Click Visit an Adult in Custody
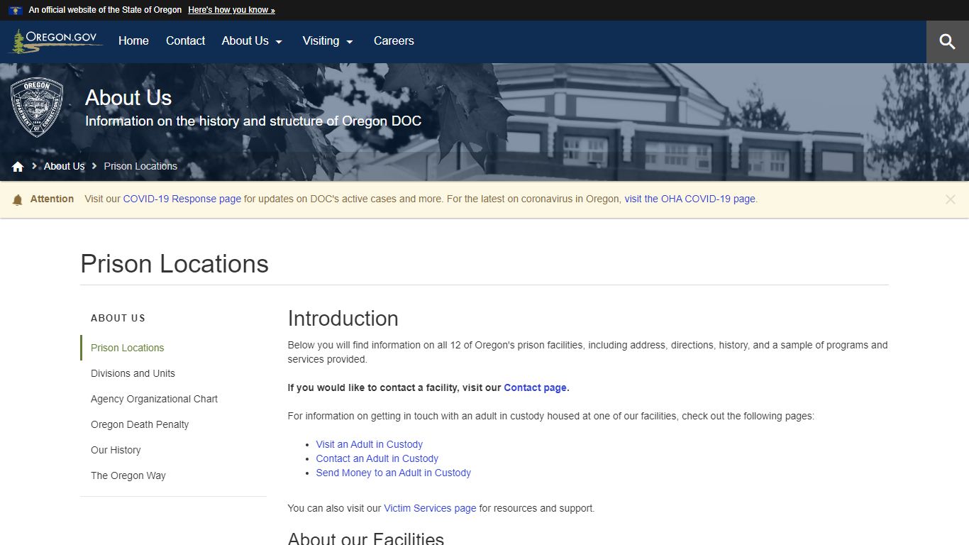The image size is (969, 545). [369, 444]
